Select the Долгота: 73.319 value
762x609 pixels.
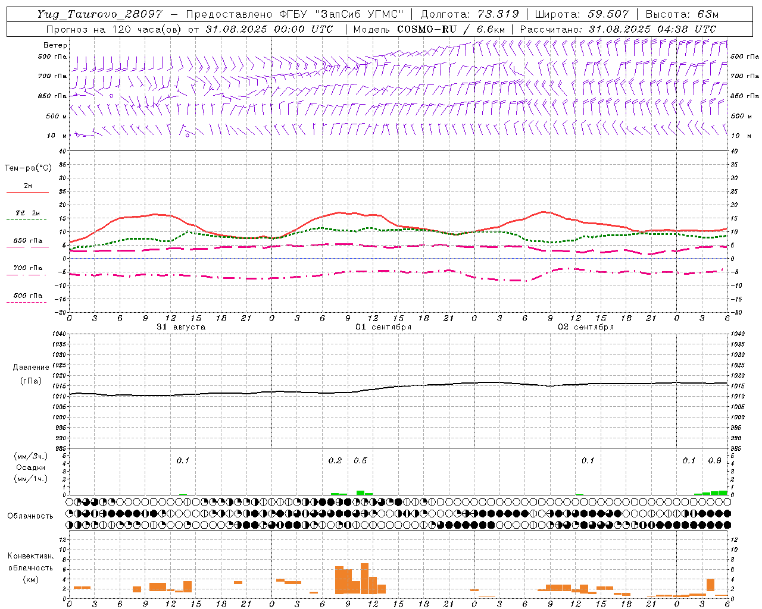[x=470, y=14]
